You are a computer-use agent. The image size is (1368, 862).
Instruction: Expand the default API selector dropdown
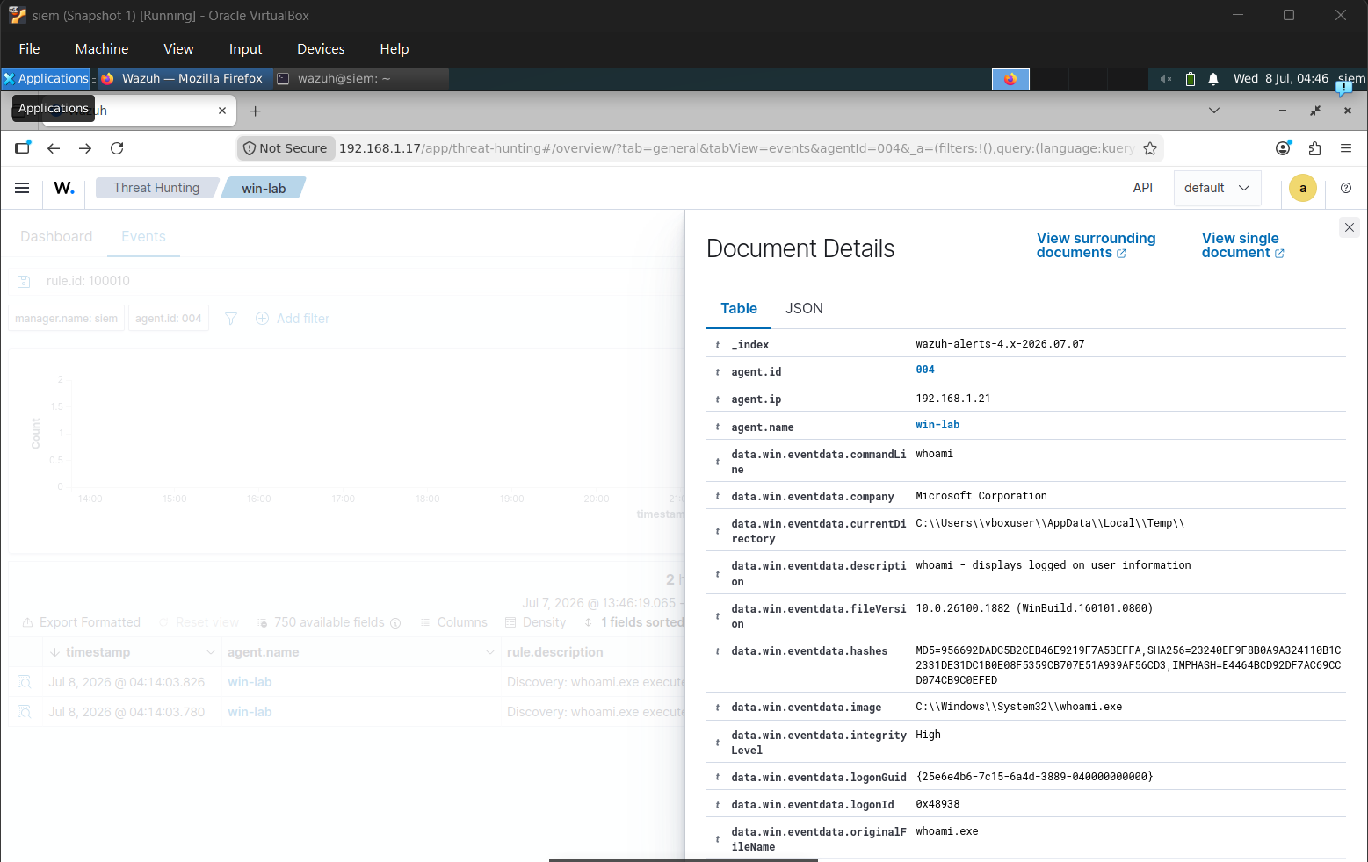[x=1217, y=188]
